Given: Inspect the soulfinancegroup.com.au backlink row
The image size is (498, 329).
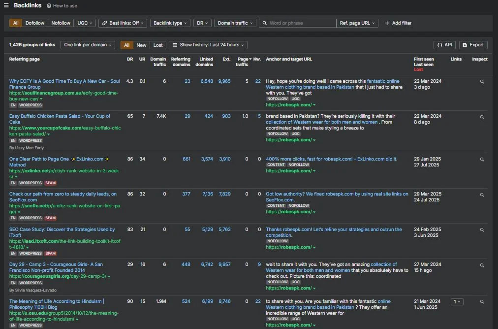Looking at the screenshot, I should [482, 82].
